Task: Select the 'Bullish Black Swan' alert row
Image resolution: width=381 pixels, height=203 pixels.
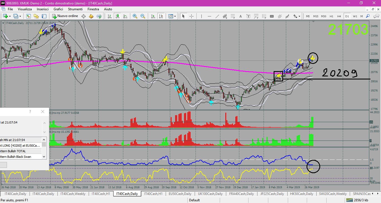Action: tap(21, 157)
